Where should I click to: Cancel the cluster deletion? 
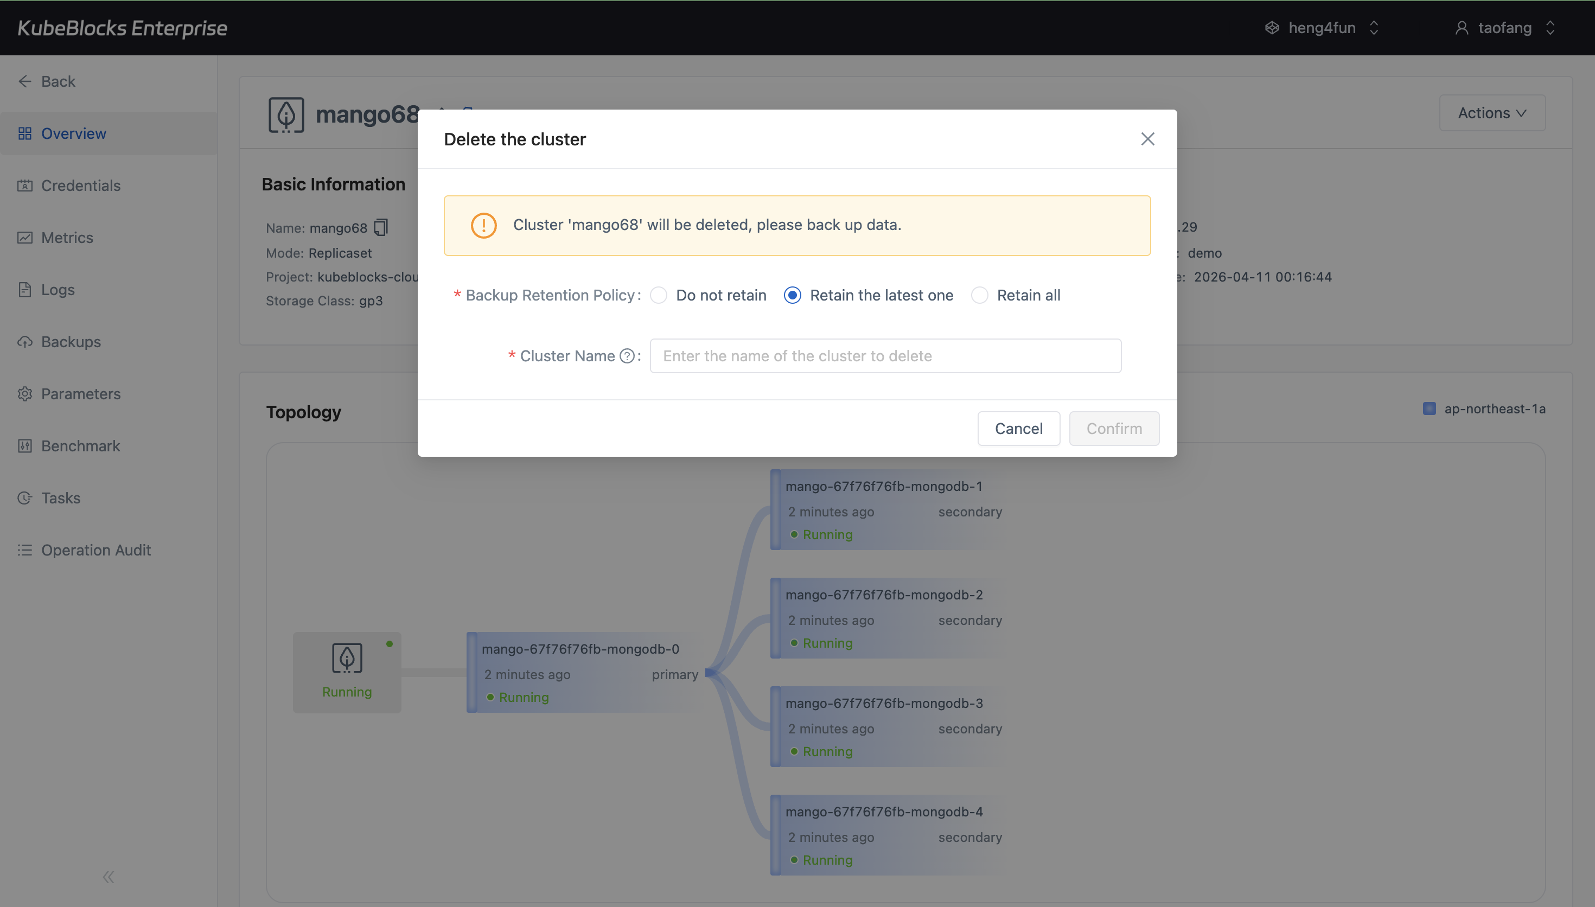click(1018, 428)
